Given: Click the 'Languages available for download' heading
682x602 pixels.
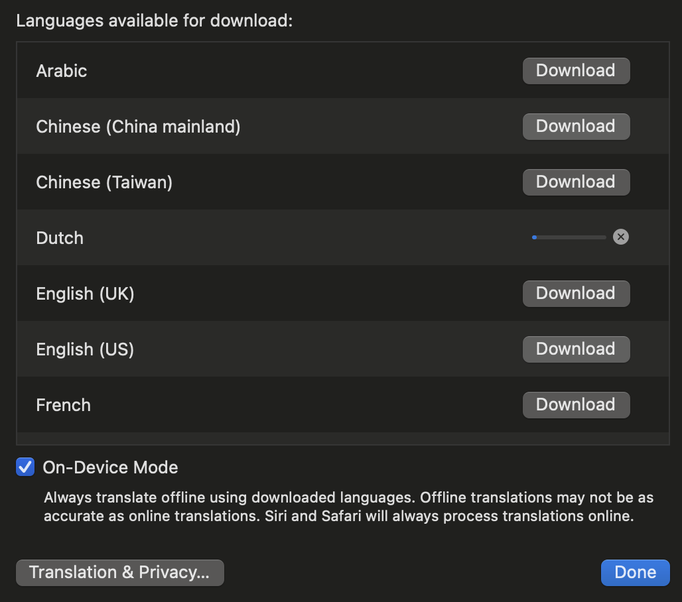Looking at the screenshot, I should pos(155,21).
